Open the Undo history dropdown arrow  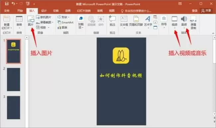tap(17, 4)
